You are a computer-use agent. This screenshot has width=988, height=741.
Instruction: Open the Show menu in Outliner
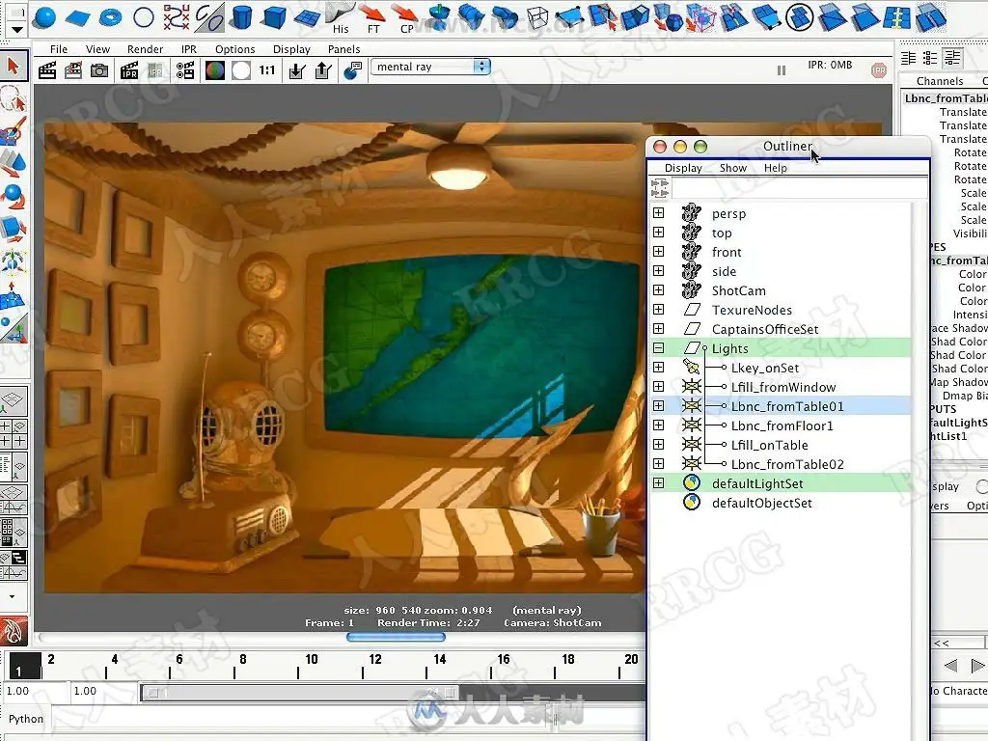[733, 168]
